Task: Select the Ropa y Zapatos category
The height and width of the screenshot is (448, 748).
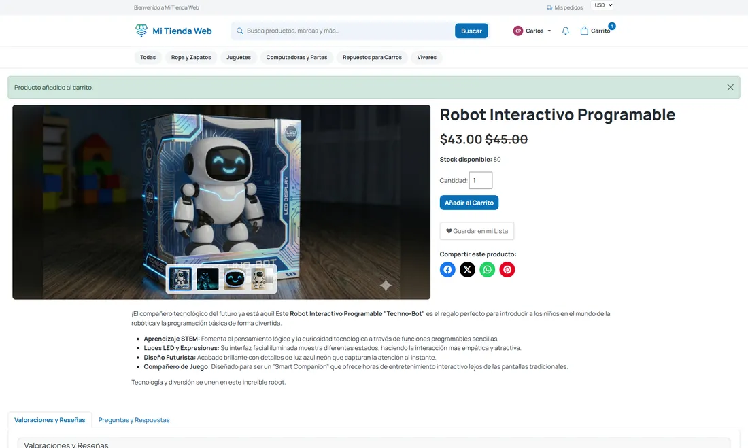Action: tap(191, 57)
